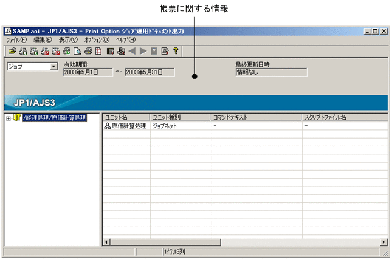The image size is (392, 260).
Task: Open the ジョブ report type dropdown
Action: click(53, 66)
